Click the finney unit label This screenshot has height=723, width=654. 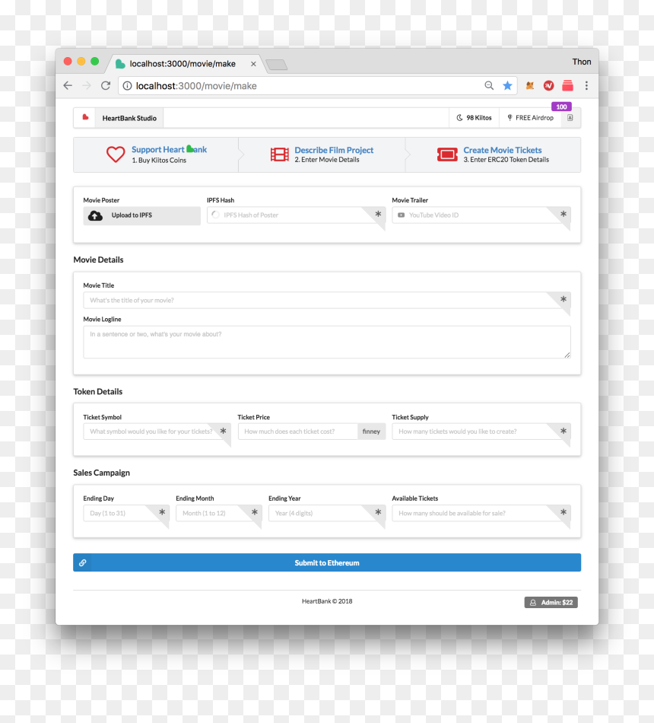pyautogui.click(x=371, y=431)
